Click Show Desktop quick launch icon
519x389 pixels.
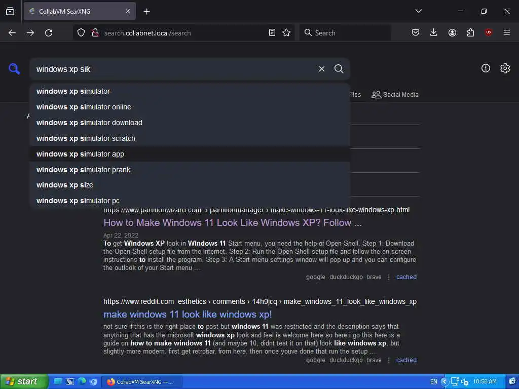(x=58, y=381)
